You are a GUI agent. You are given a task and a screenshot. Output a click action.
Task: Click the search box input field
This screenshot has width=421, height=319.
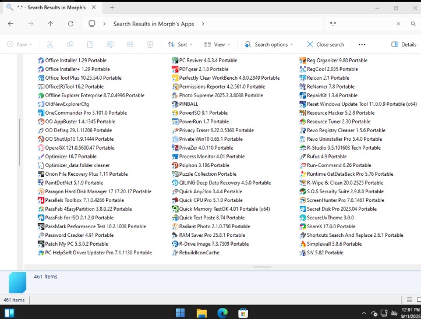[x=361, y=24]
